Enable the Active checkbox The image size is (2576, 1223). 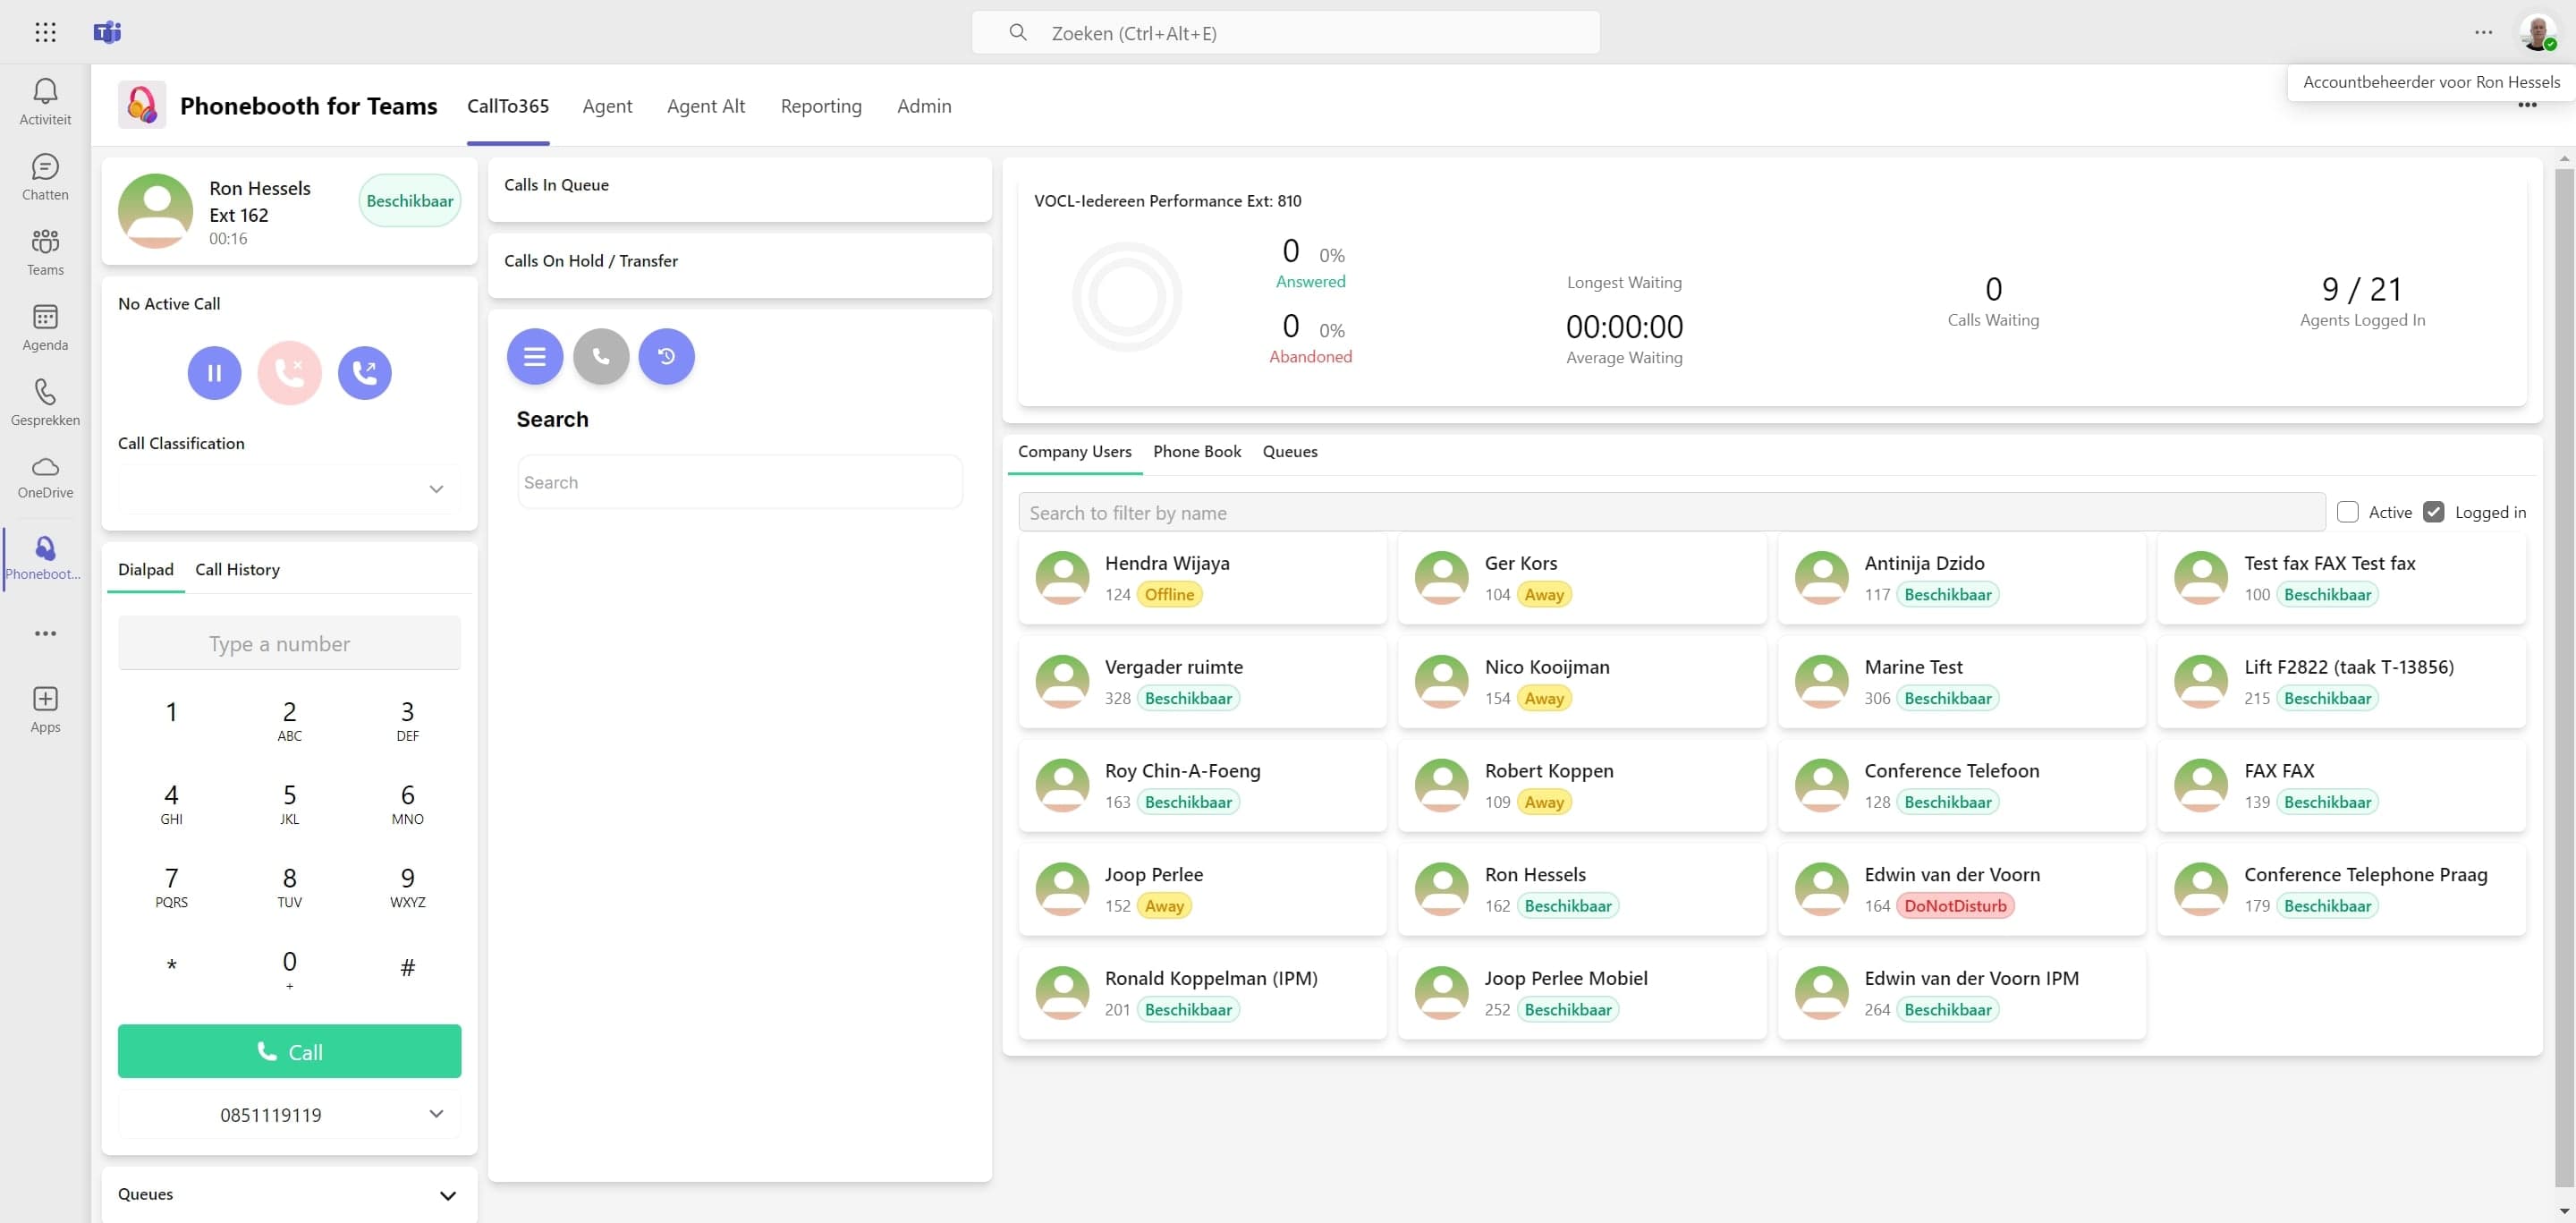point(2347,512)
